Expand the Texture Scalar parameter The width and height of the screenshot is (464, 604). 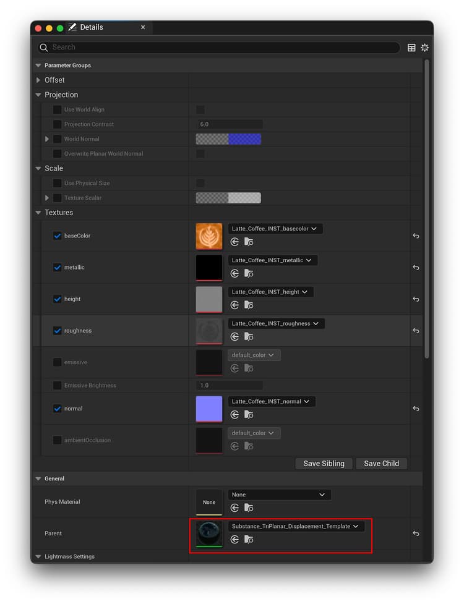(x=46, y=198)
